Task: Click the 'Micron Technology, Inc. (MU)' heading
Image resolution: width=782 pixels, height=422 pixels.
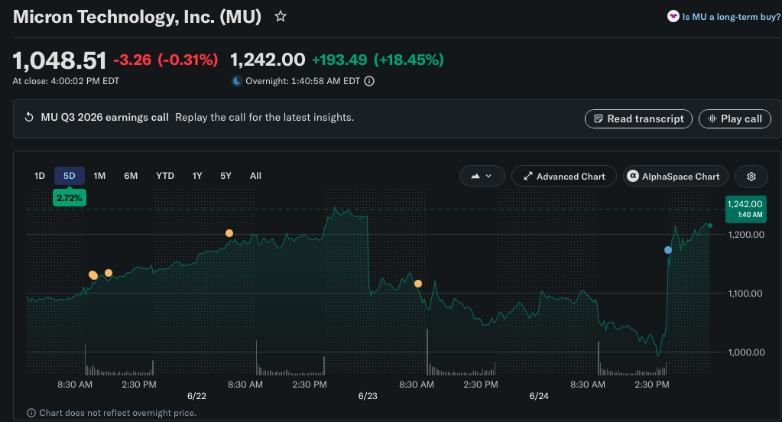Action: (137, 17)
